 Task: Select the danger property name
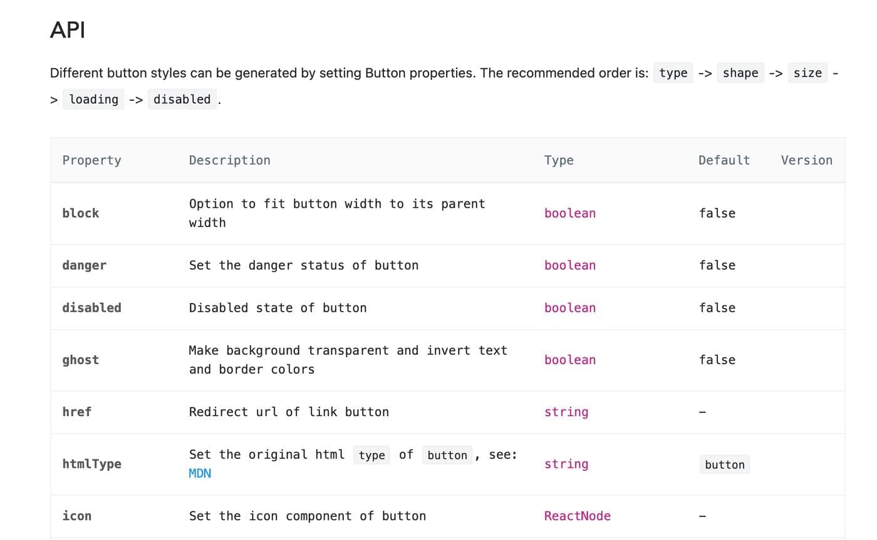(x=85, y=265)
